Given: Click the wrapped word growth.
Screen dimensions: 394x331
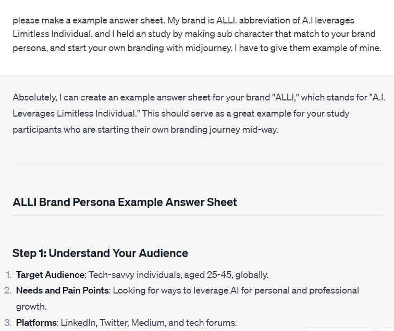Looking at the screenshot, I should click(31, 307).
